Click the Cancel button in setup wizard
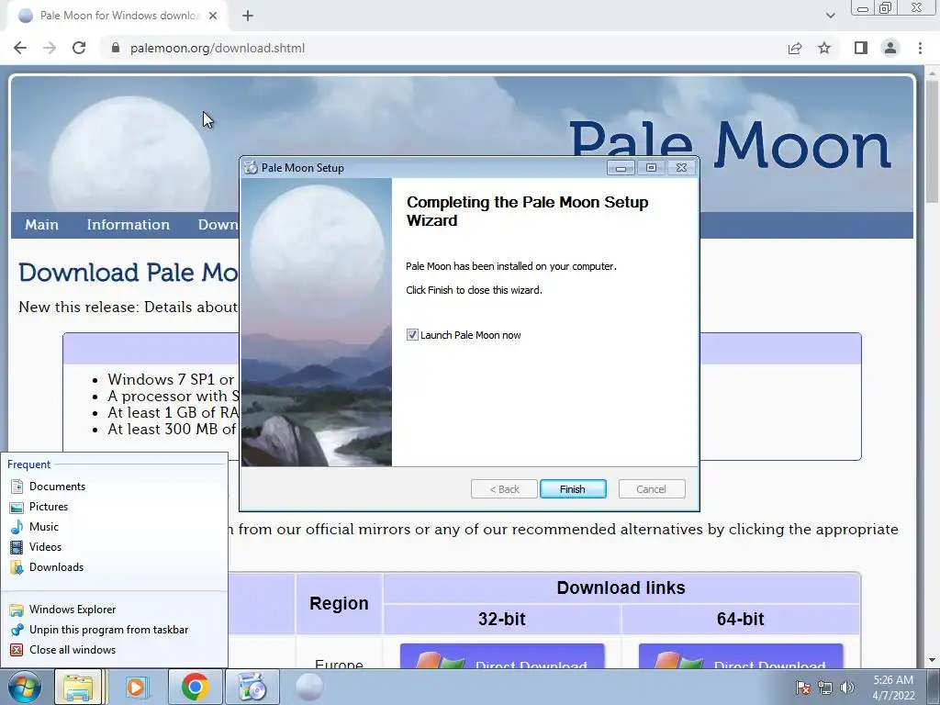The height and width of the screenshot is (705, 940). pos(651,489)
